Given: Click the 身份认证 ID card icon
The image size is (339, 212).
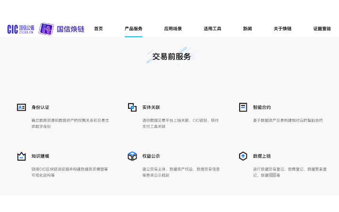Looking at the screenshot, I should click(x=21, y=107).
